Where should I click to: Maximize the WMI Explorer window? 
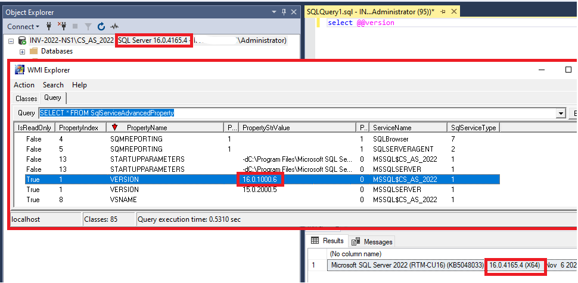[568, 70]
